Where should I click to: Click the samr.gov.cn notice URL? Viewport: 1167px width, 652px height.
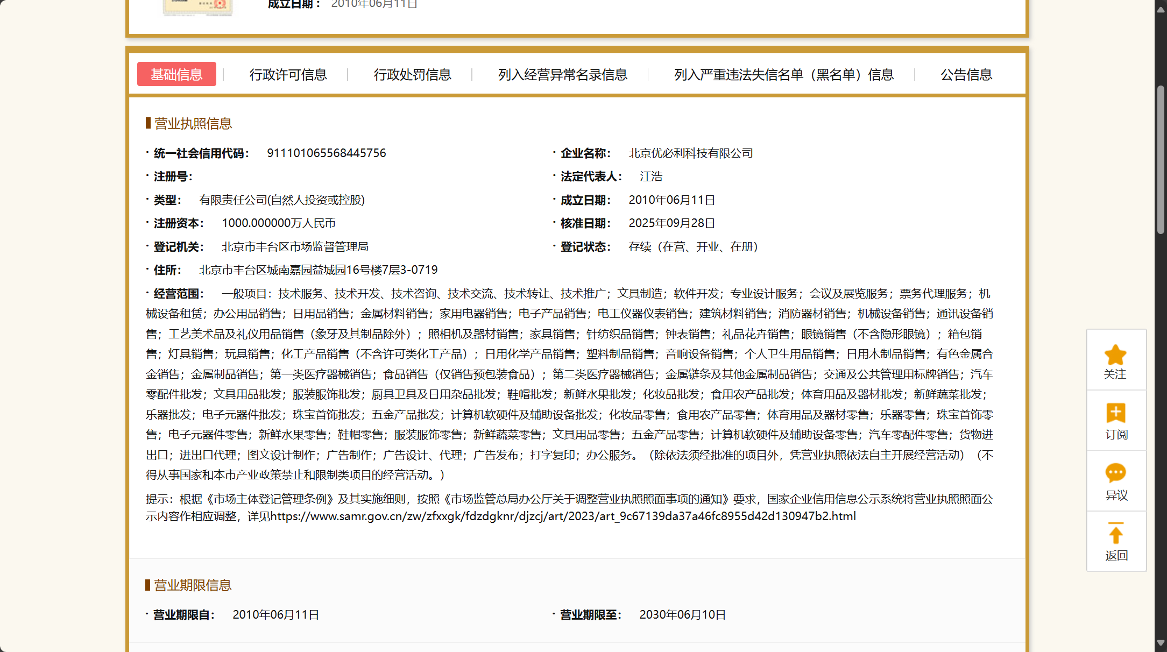pos(563,516)
